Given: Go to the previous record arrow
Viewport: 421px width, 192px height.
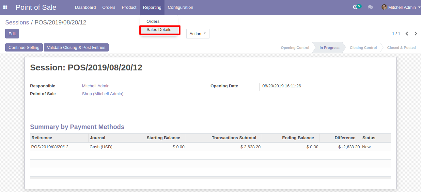Looking at the screenshot, I should [x=407, y=34].
